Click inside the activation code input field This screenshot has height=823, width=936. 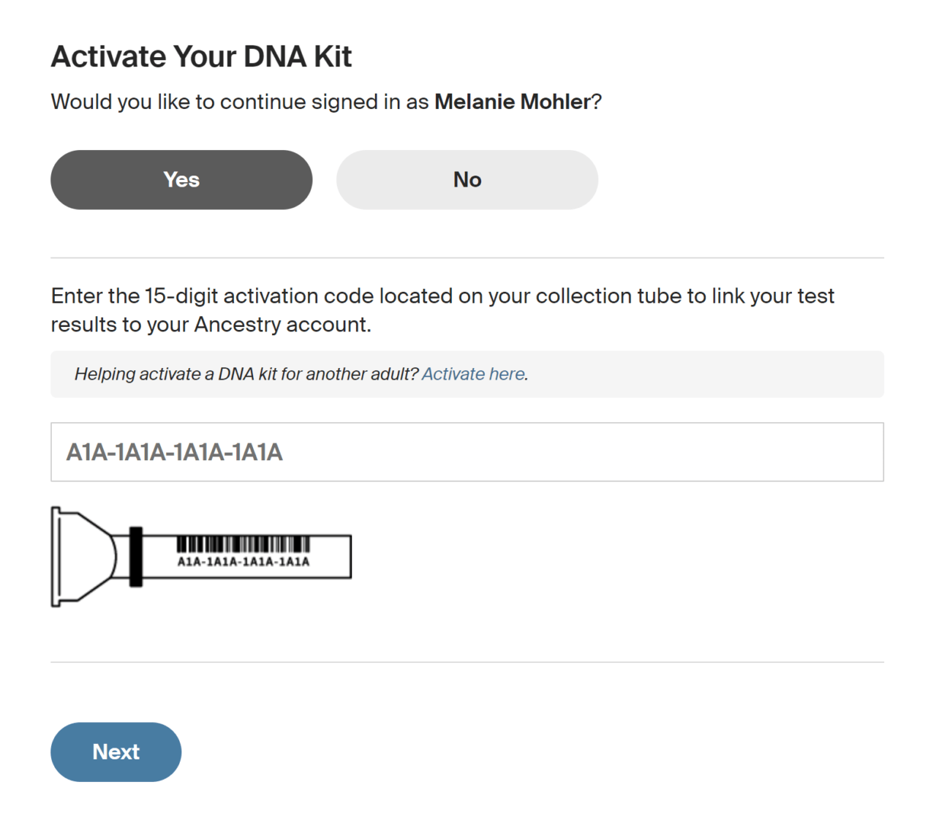467,452
